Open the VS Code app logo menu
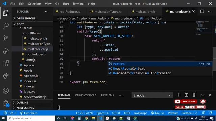This screenshot has height=121, width=216. click(4, 4)
